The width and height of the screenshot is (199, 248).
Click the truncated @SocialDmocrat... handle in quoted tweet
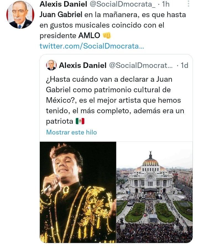click(x=141, y=65)
